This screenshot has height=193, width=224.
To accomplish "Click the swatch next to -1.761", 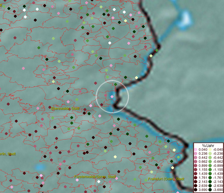I will click(210, 178).
